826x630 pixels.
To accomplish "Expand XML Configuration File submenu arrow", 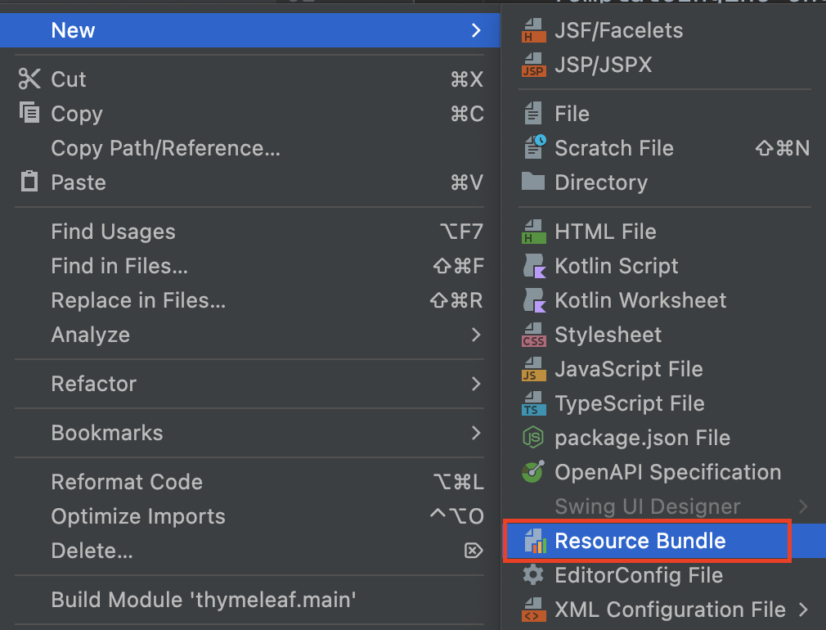I will tap(804, 610).
